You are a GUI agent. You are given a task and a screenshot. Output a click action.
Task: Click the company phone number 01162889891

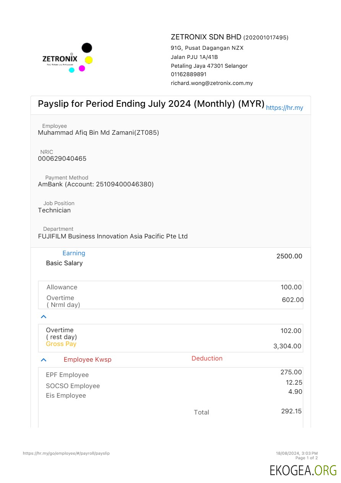(188, 74)
